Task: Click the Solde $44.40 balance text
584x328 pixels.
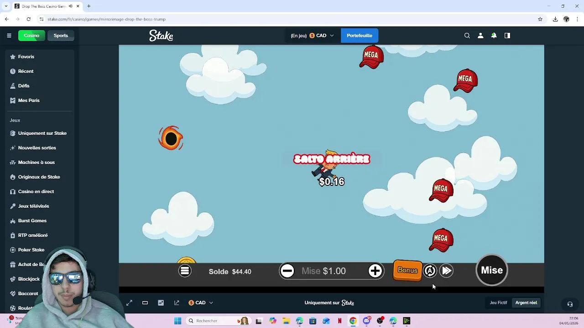Action: click(x=230, y=272)
